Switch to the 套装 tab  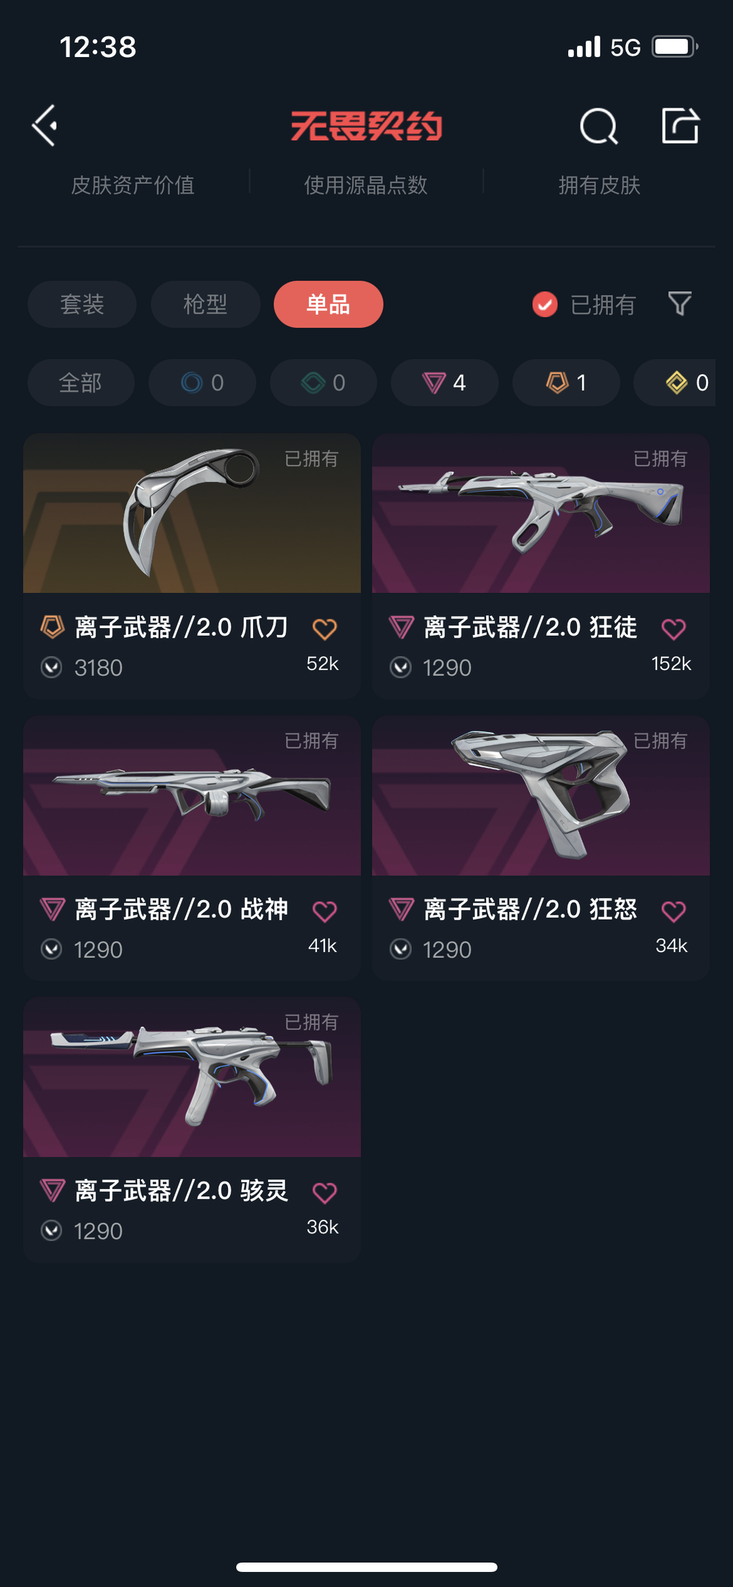82,304
